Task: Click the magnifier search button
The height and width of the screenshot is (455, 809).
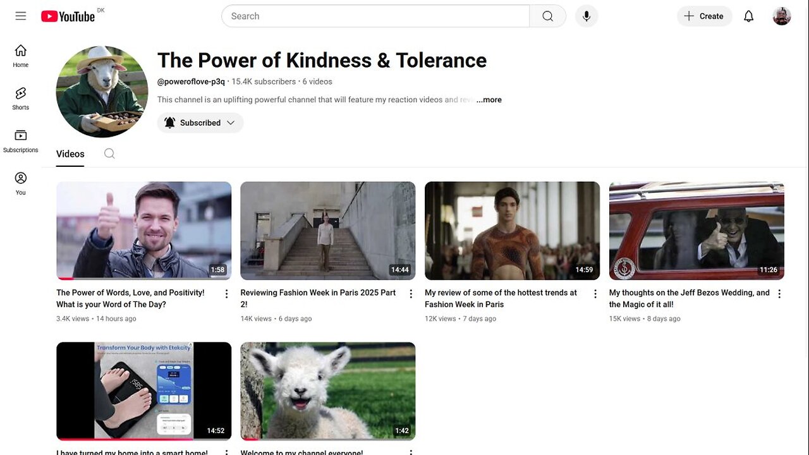Action: [x=548, y=16]
